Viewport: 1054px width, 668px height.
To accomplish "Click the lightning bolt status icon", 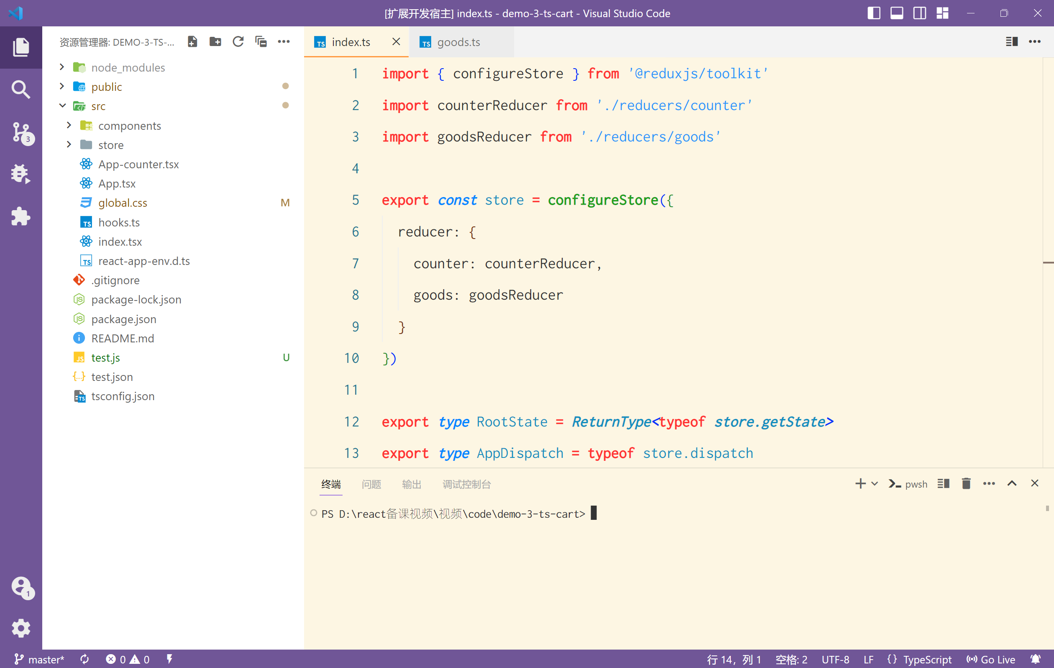I will (169, 659).
